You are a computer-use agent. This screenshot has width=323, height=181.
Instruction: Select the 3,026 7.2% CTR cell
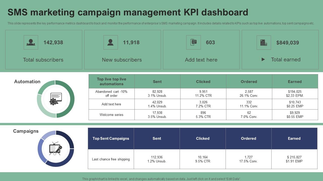pos(203,104)
